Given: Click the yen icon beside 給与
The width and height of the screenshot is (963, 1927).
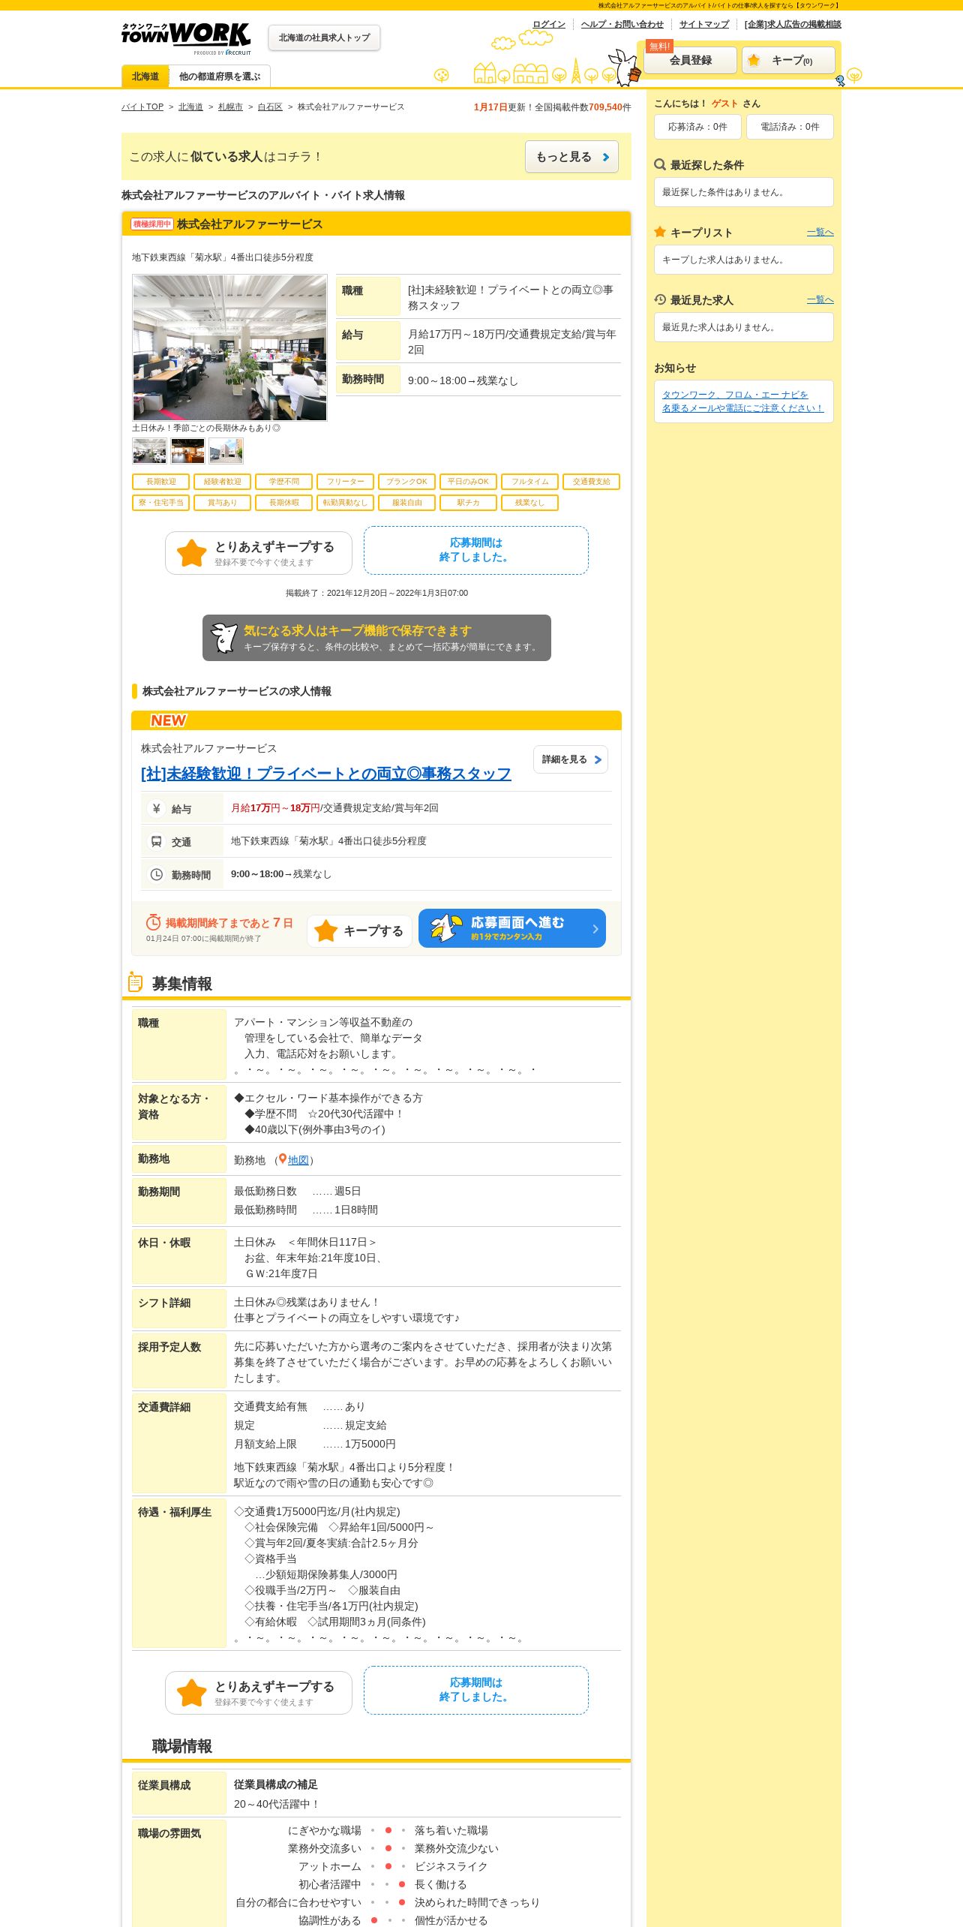Looking at the screenshot, I should [156, 808].
